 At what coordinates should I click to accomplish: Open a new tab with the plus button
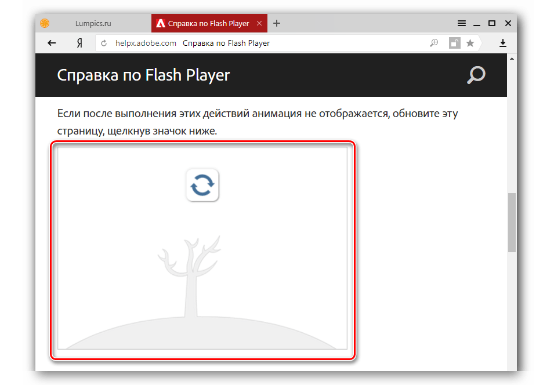point(277,23)
